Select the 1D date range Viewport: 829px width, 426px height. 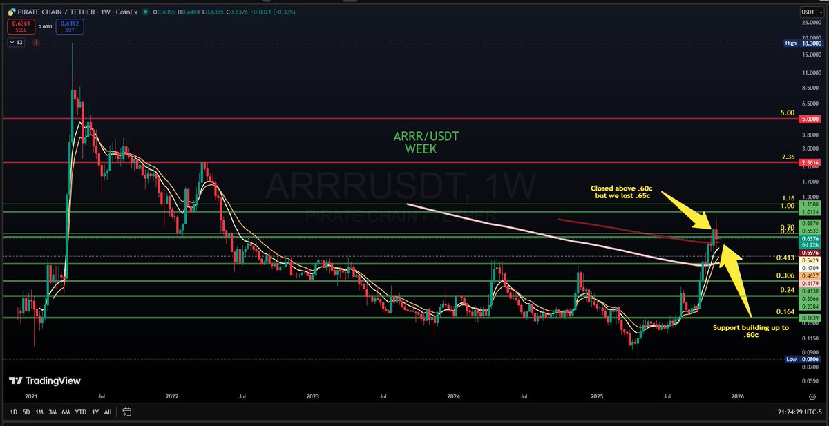[x=15, y=412]
